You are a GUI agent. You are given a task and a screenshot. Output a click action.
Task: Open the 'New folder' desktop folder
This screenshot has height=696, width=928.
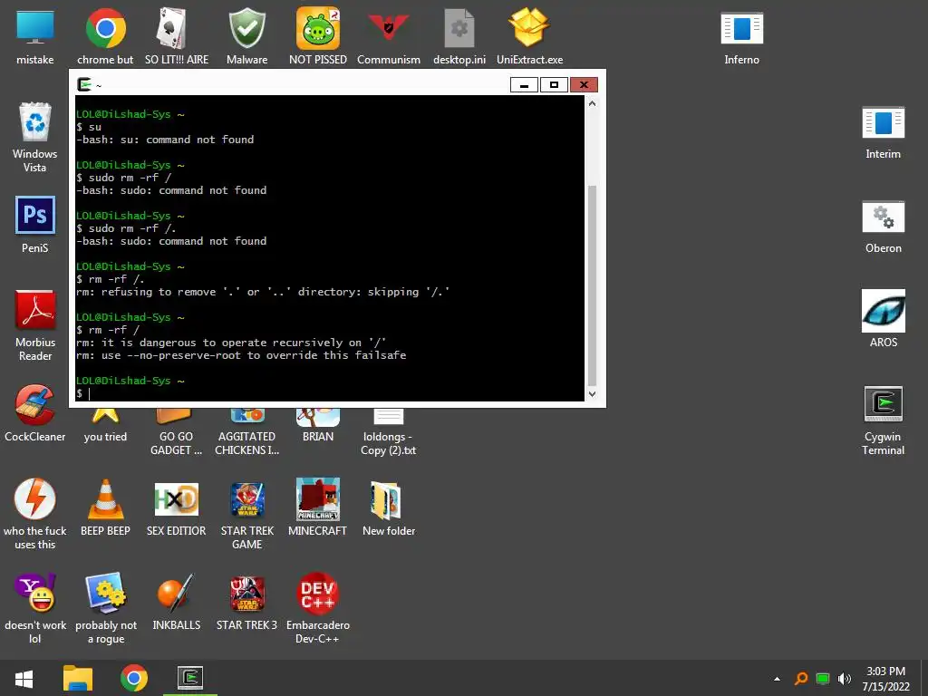pyautogui.click(x=389, y=507)
